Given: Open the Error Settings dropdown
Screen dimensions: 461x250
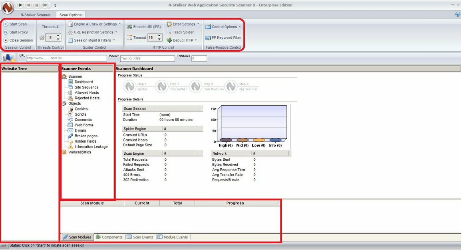Looking at the screenshot, I should coord(183,24).
